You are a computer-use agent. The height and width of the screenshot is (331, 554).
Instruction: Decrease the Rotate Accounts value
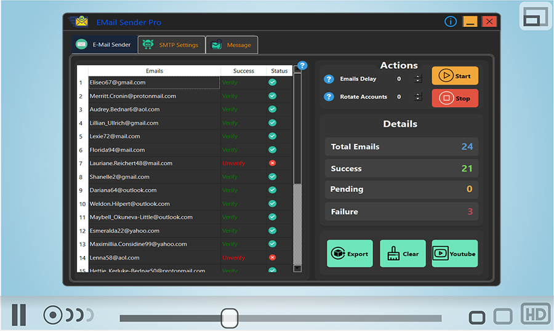tap(418, 98)
